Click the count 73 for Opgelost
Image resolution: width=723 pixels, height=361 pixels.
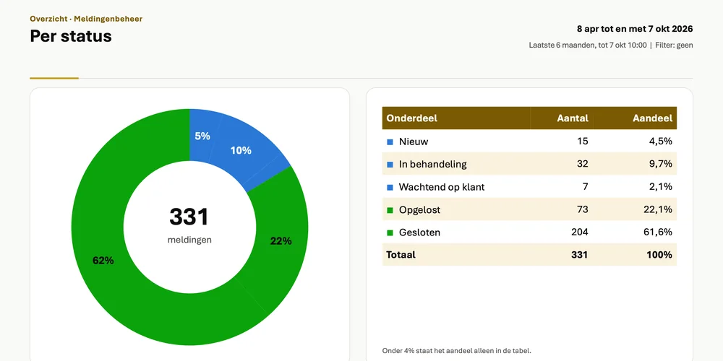tap(582, 209)
